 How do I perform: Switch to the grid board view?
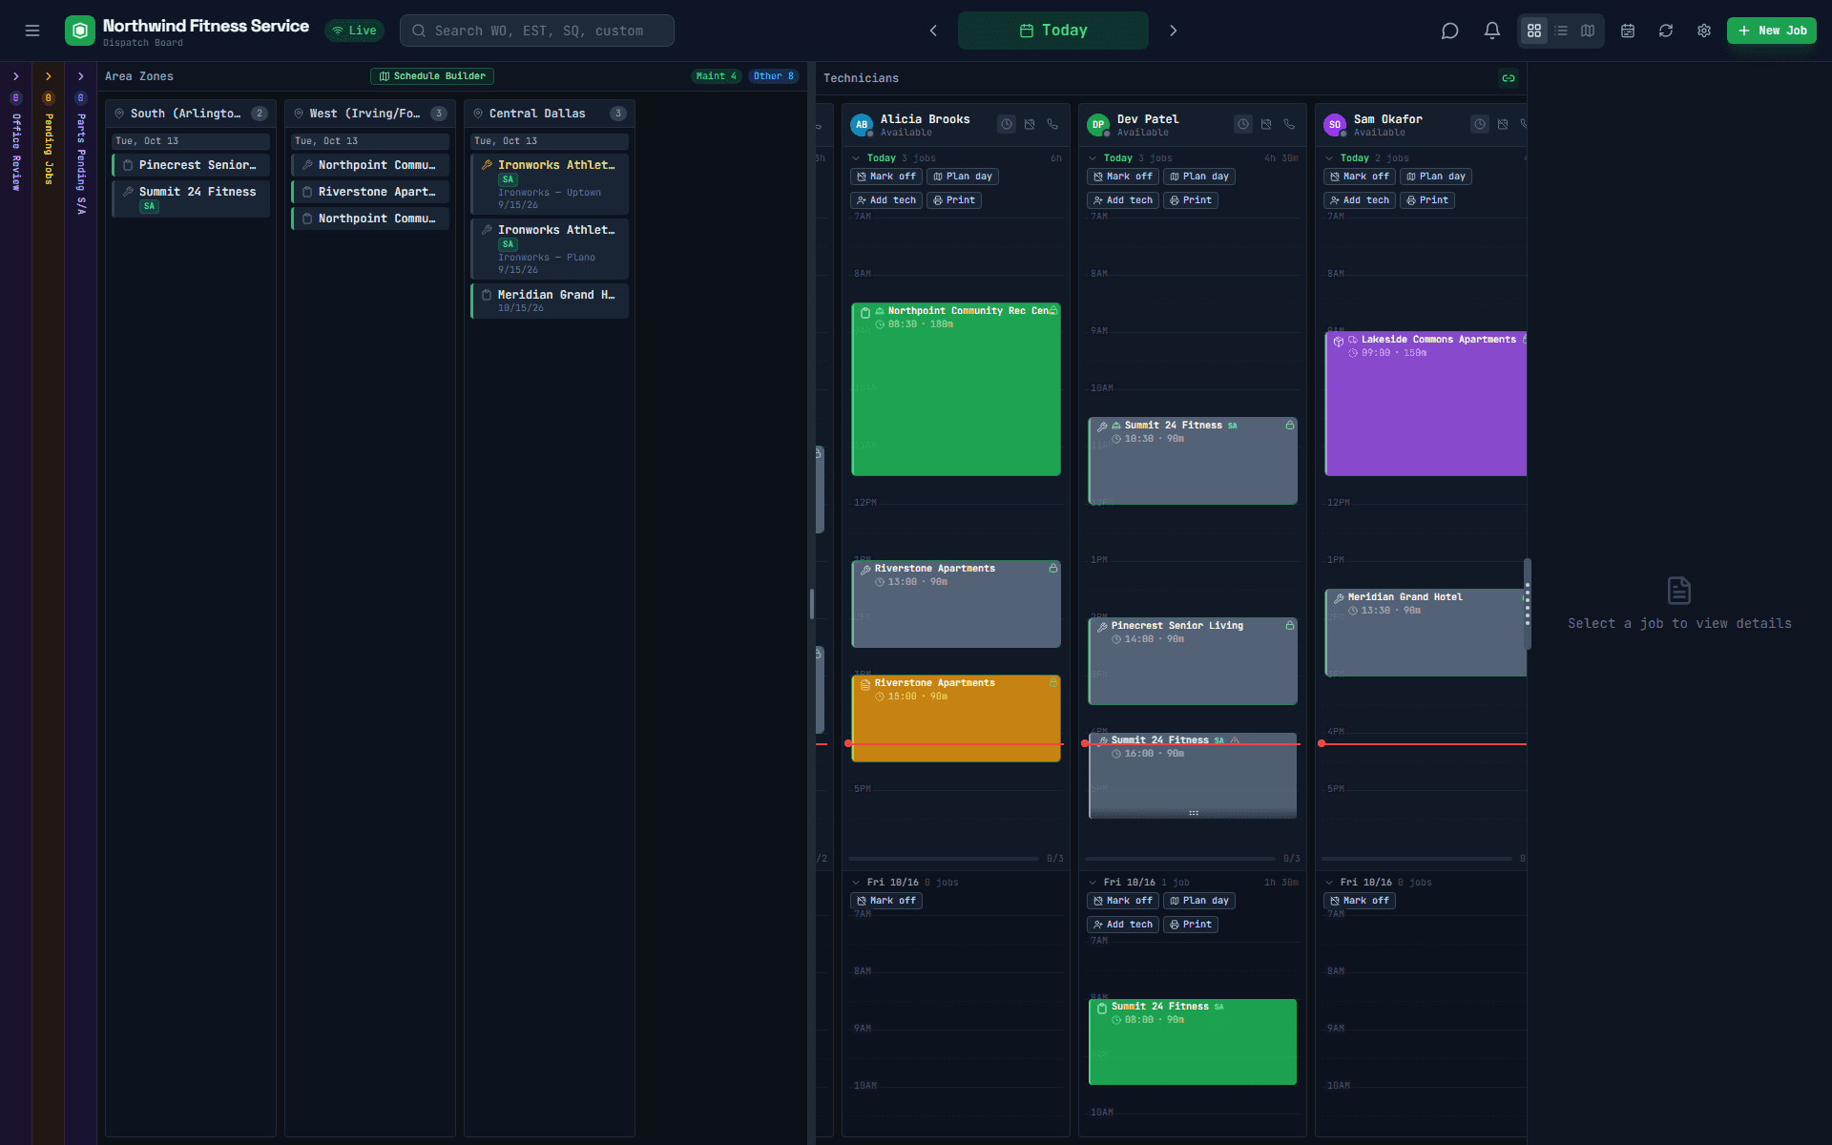1534,31
